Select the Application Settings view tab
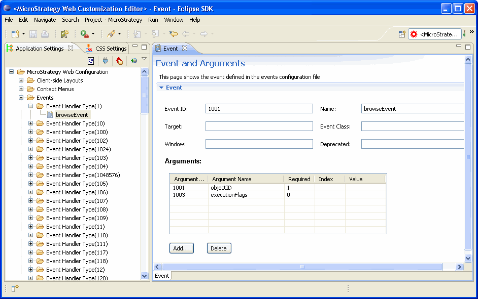This screenshot has width=478, height=299. pos(40,48)
